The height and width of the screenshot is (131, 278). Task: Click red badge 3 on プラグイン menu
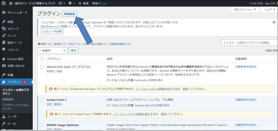25,82
